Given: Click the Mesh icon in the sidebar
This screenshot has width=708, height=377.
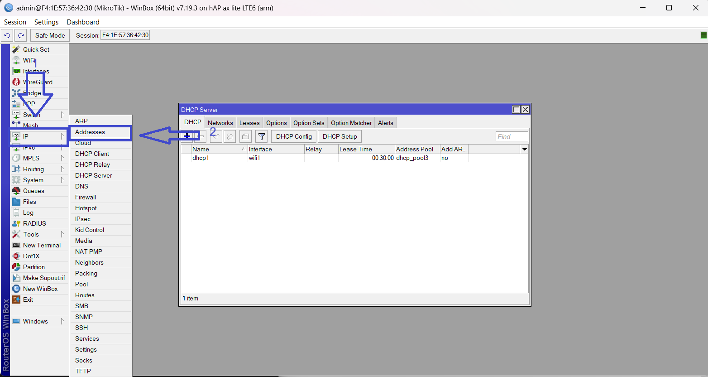Looking at the screenshot, I should pyautogui.click(x=16, y=124).
